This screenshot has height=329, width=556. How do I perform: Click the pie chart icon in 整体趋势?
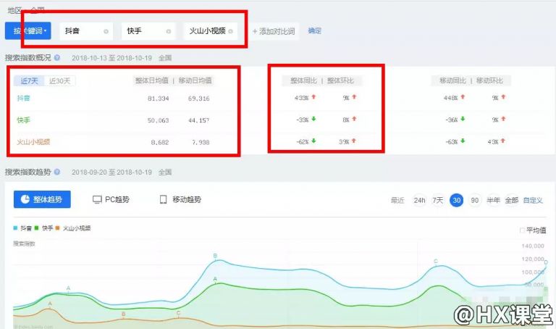[x=25, y=199]
